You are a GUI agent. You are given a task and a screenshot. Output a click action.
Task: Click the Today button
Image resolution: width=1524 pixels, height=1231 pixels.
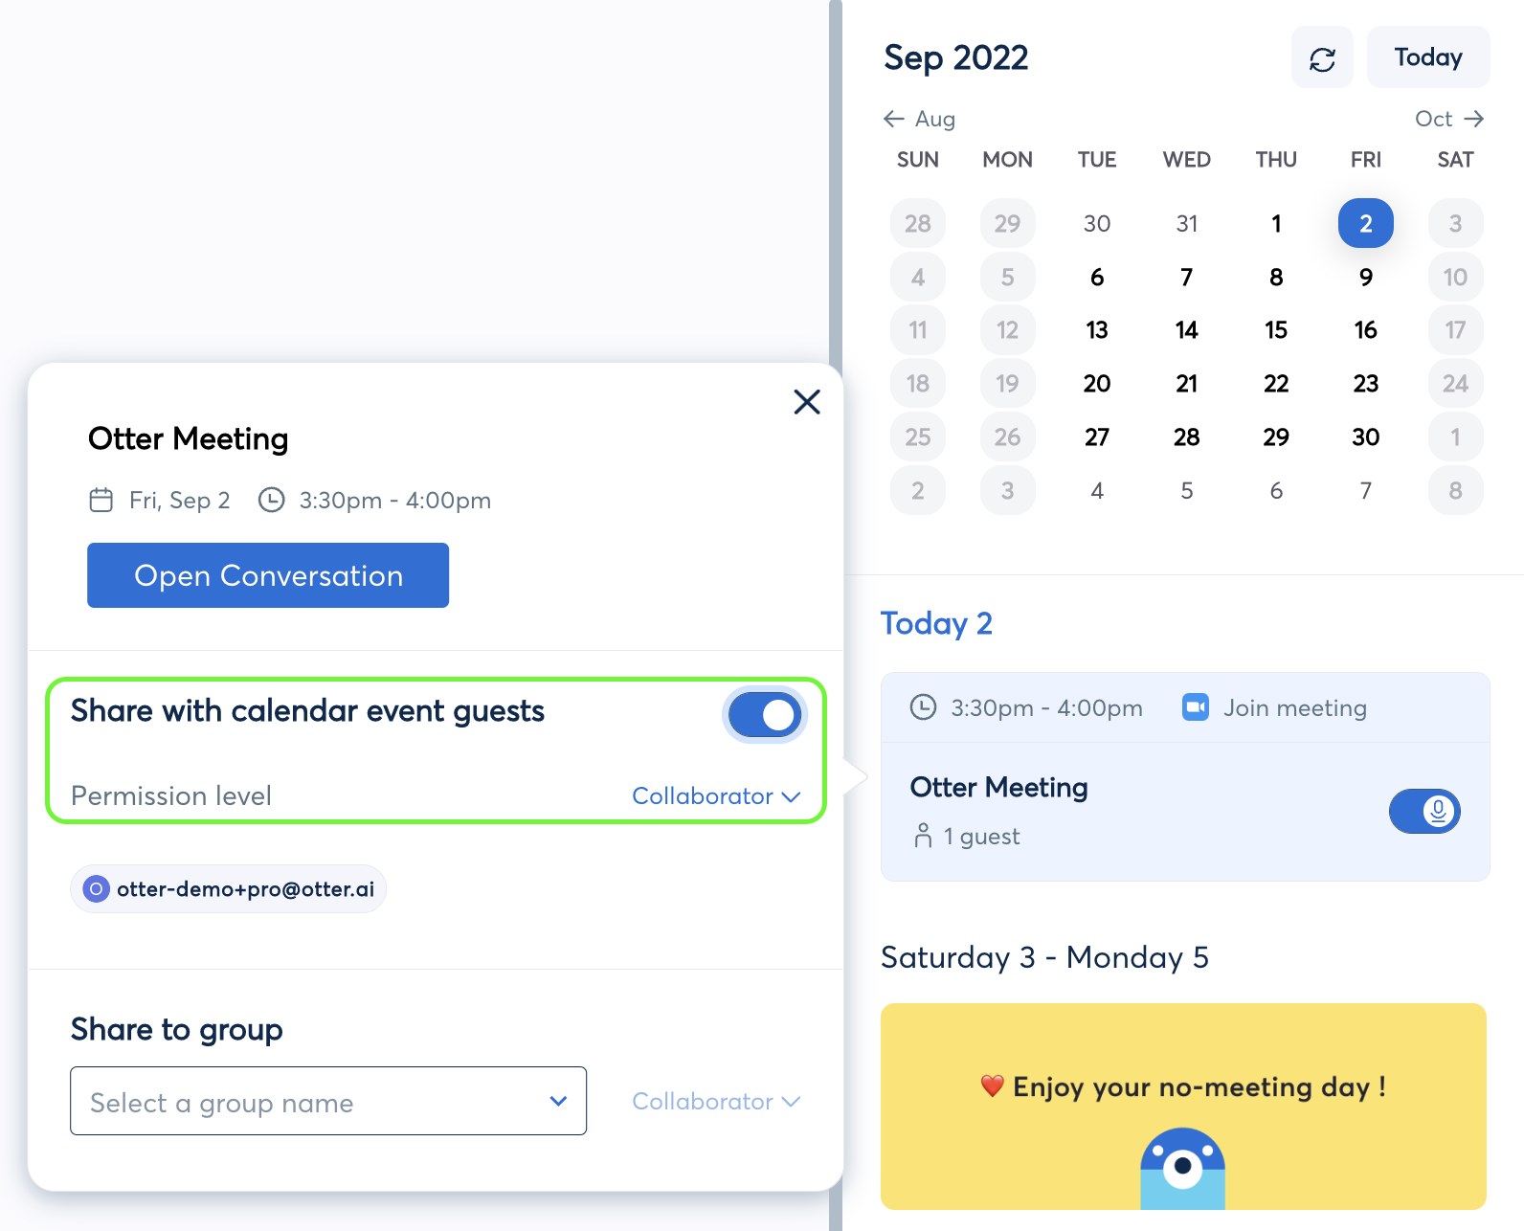pyautogui.click(x=1428, y=57)
